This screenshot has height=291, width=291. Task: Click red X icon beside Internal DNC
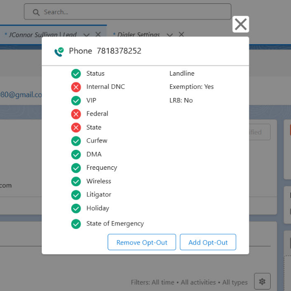point(76,87)
